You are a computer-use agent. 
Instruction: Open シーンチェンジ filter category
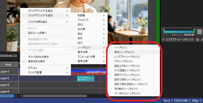pyautogui.click(x=89, y=48)
